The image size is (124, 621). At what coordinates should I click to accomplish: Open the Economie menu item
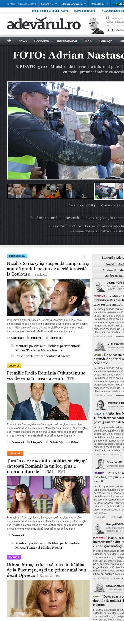tap(43, 41)
